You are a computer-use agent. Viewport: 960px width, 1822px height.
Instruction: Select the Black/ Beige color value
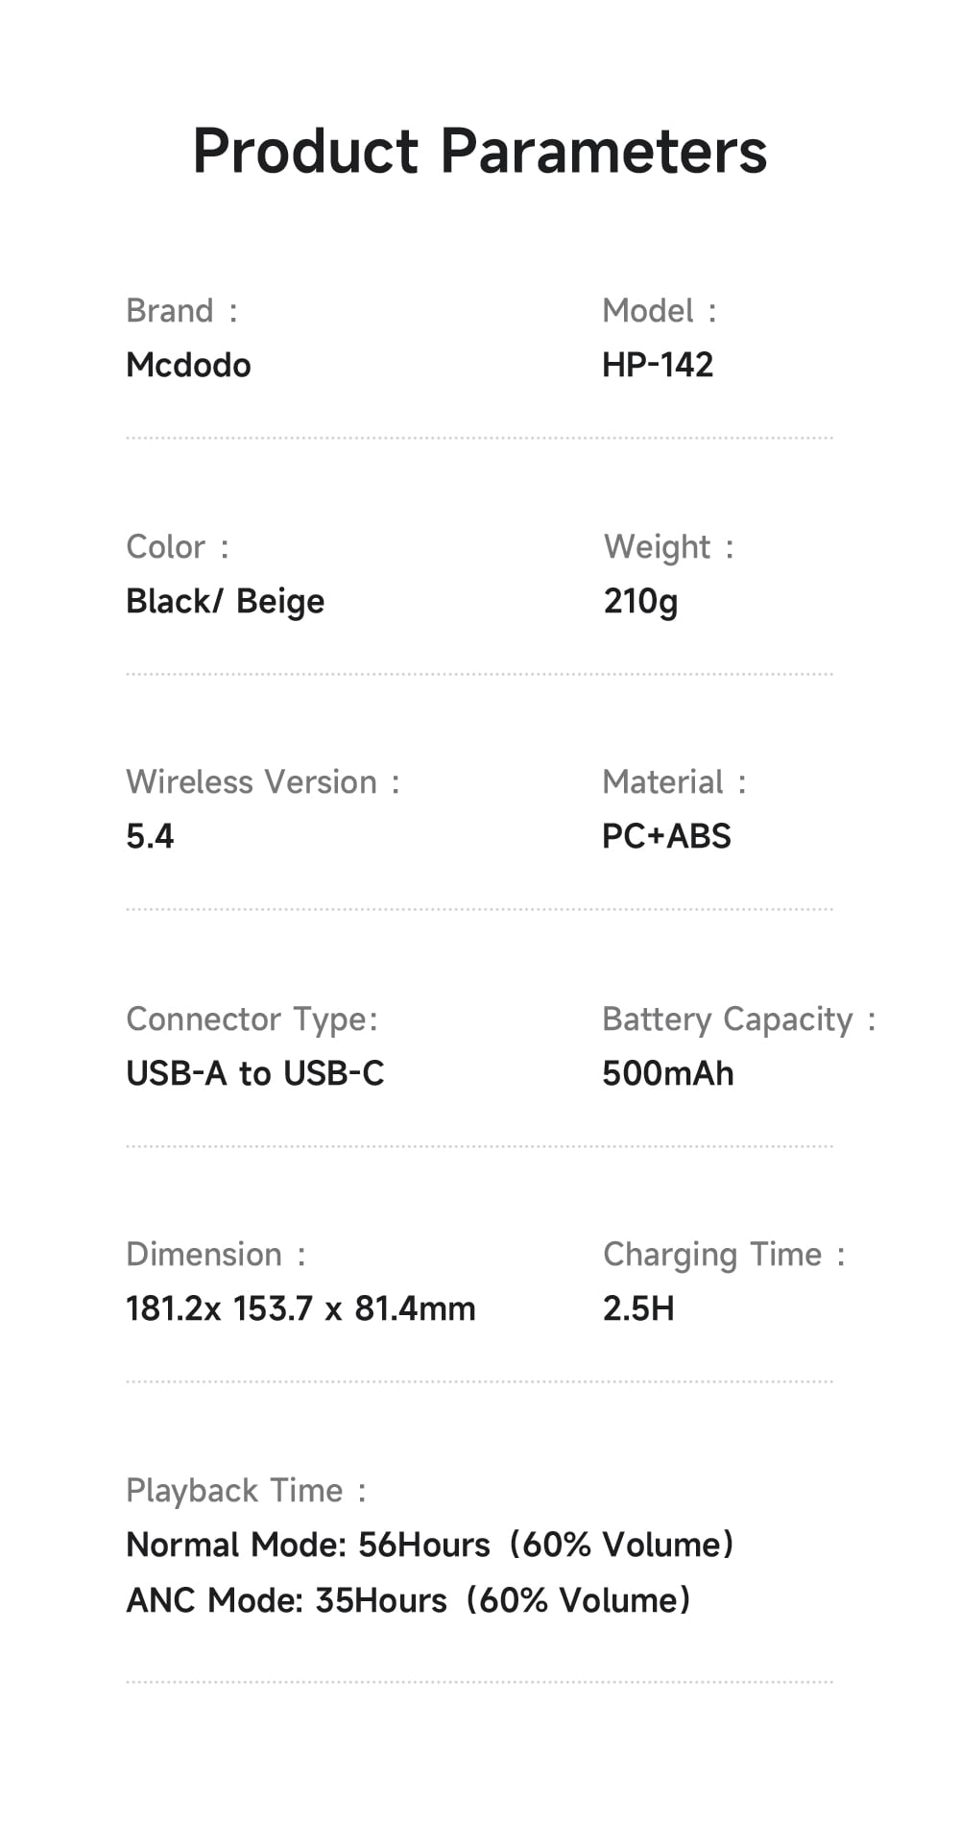pos(226,602)
